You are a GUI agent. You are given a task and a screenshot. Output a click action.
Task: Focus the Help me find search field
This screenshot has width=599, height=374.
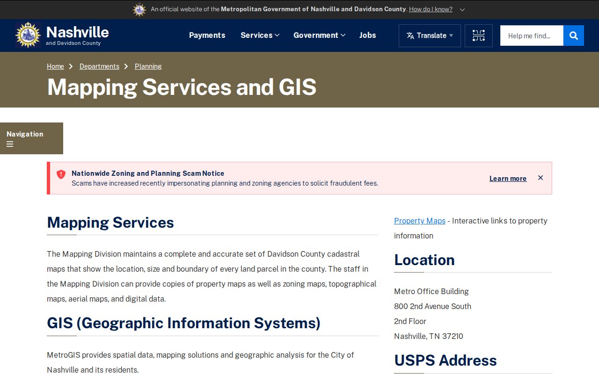pos(532,36)
